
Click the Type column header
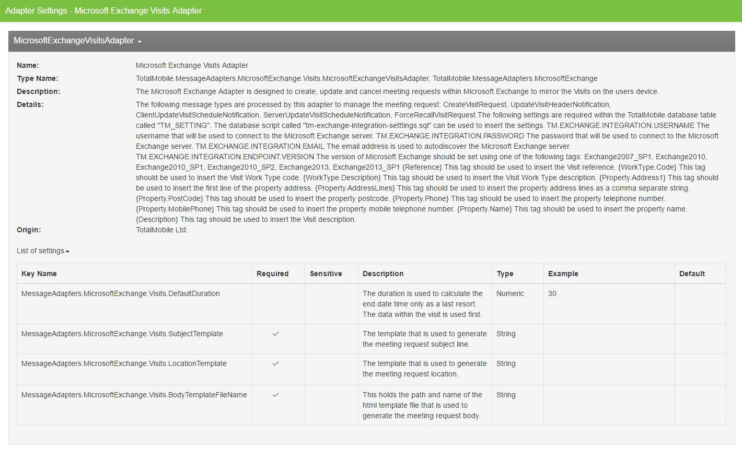(505, 274)
